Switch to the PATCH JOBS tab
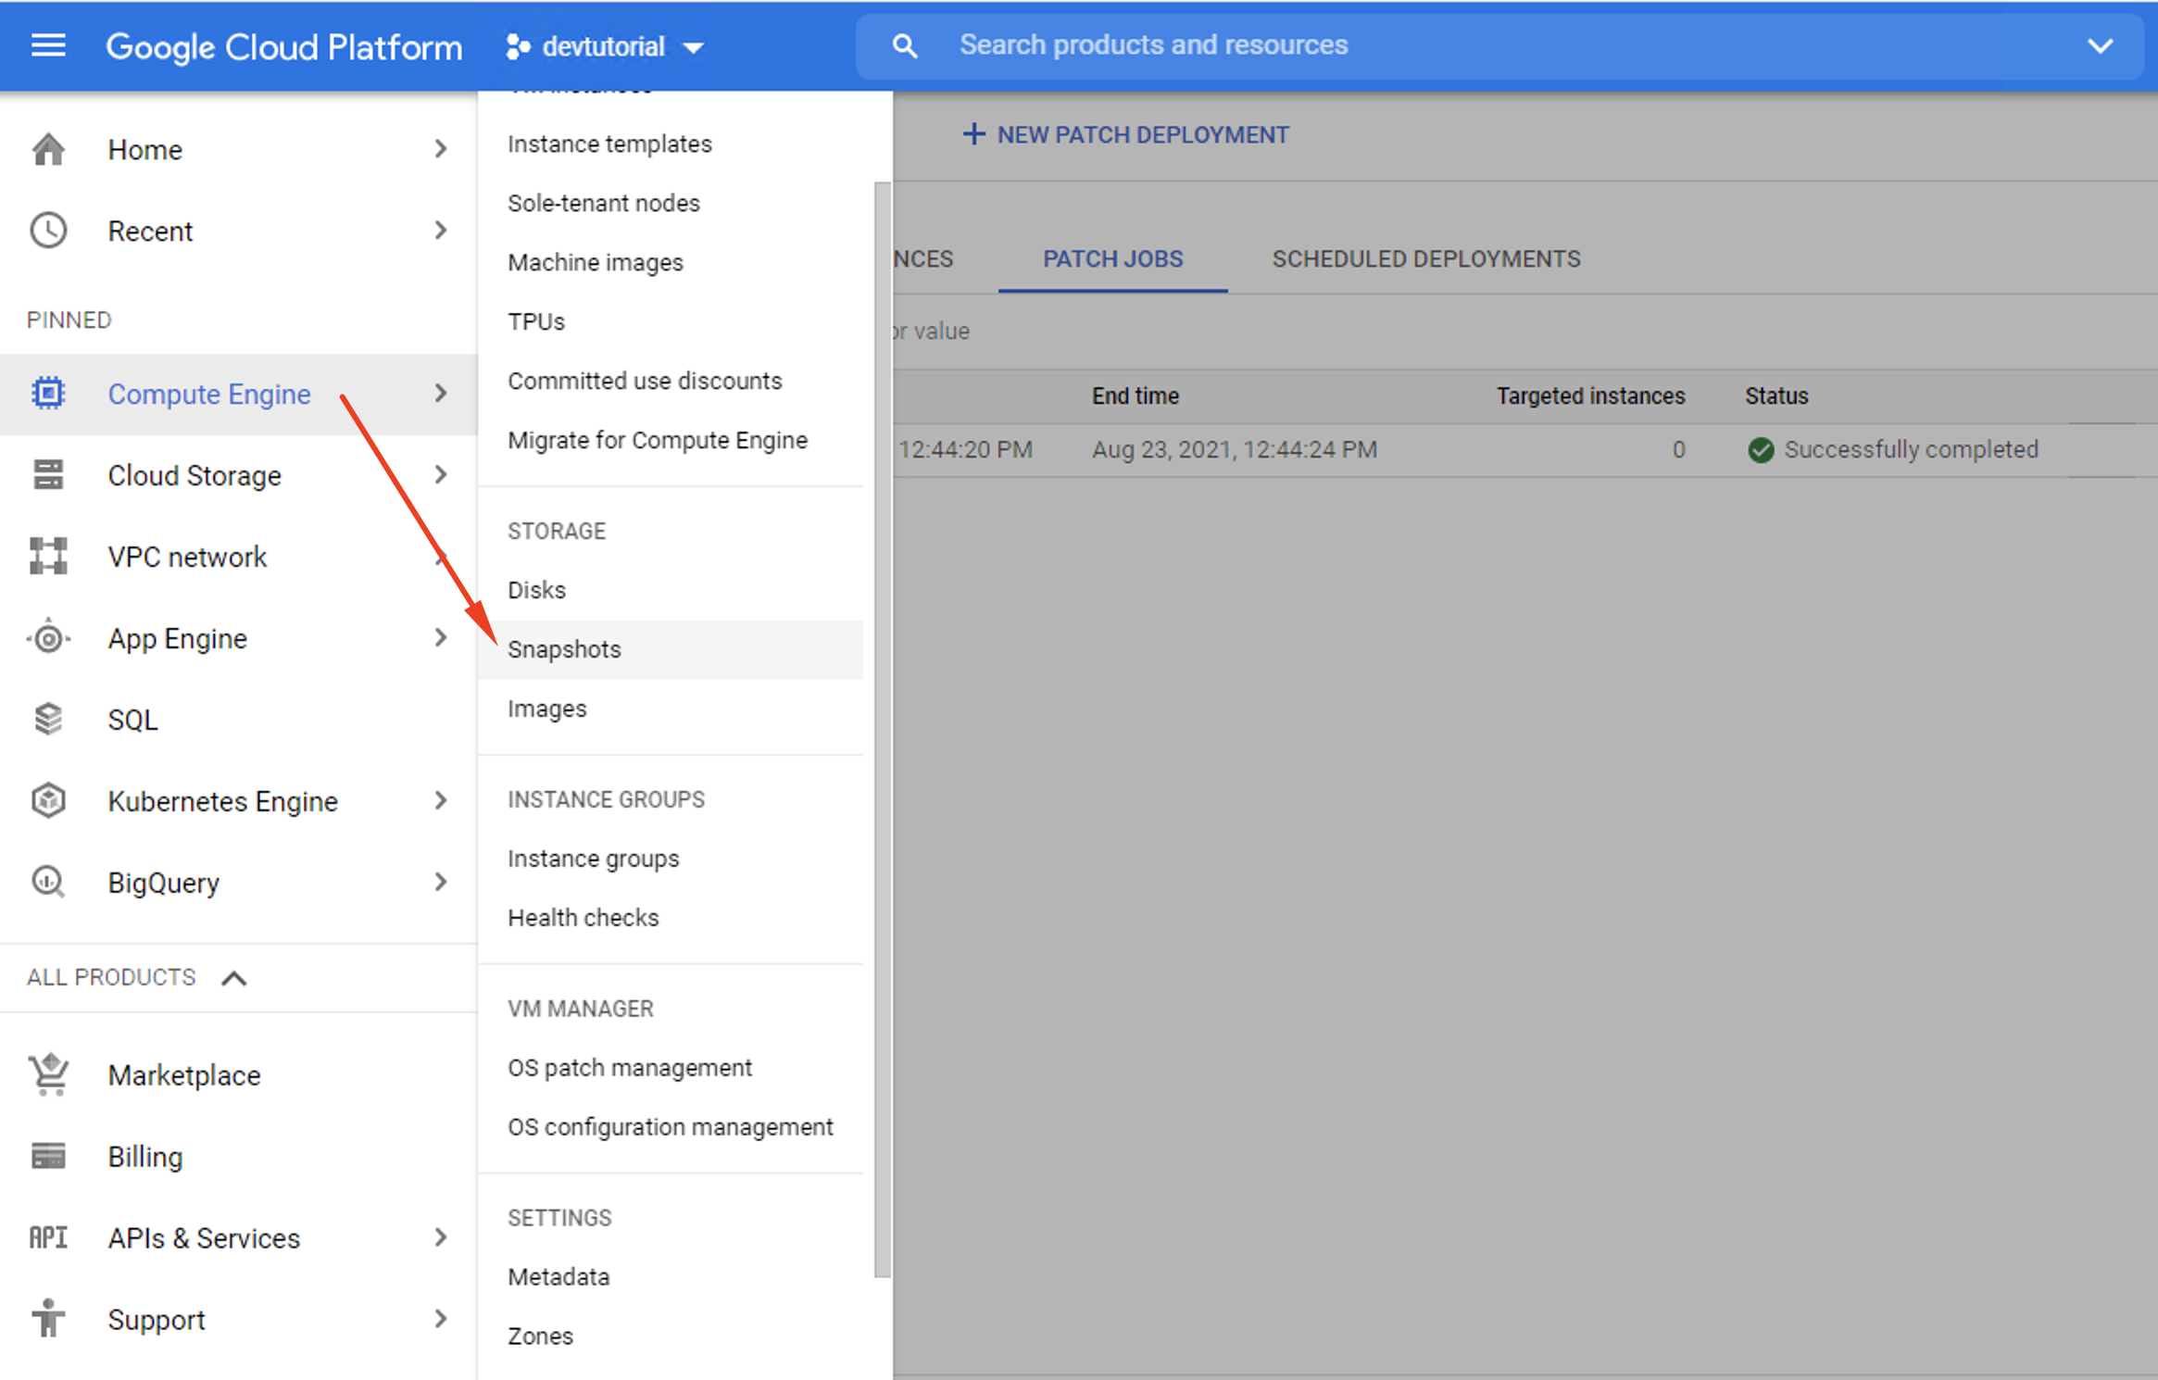The height and width of the screenshot is (1380, 2158). click(1112, 259)
